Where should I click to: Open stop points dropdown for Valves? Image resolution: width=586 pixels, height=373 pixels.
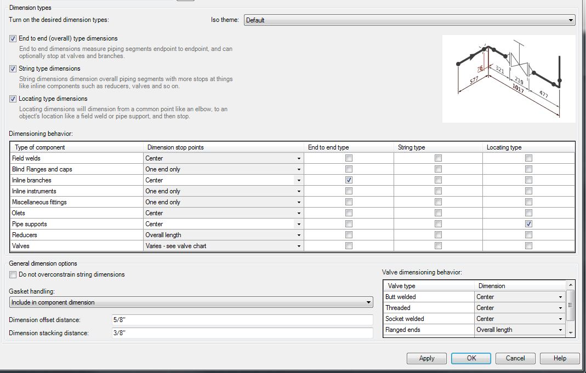(299, 246)
